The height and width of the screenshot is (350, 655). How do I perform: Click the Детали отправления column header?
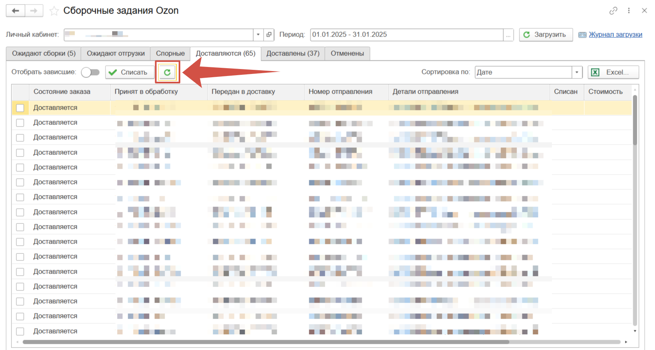tap(469, 92)
